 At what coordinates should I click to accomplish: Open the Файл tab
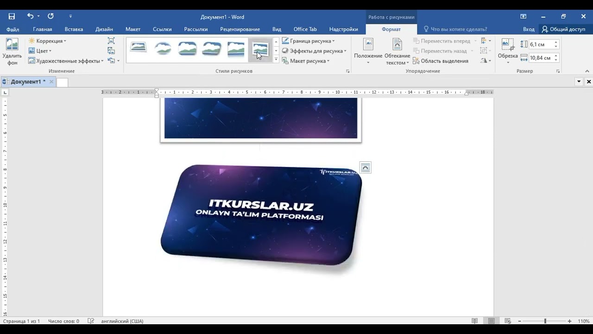13,29
